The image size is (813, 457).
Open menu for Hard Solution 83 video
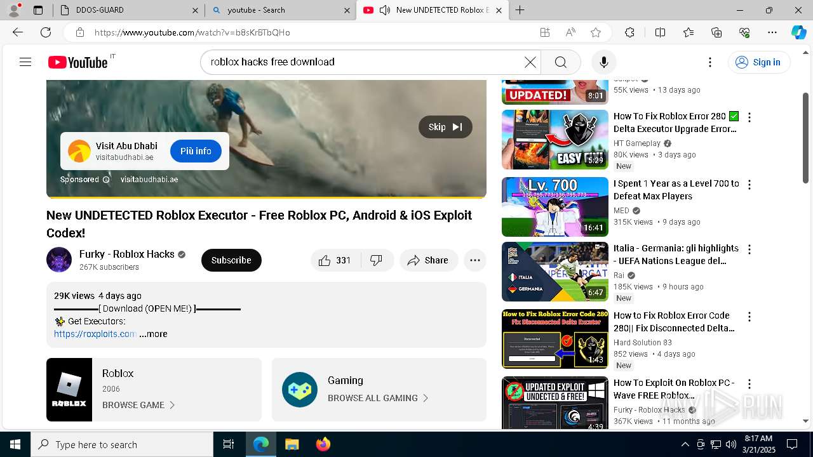coord(749,317)
